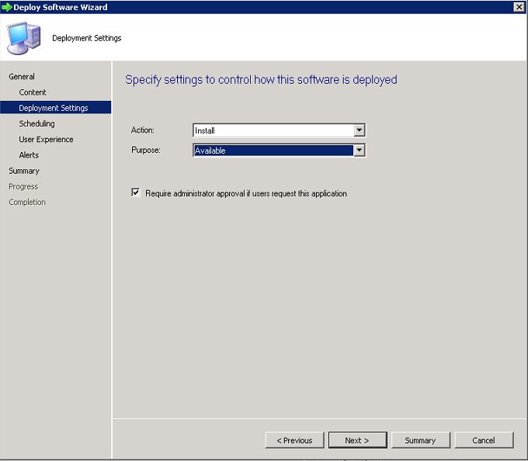Click the "Action:" label

[143, 130]
